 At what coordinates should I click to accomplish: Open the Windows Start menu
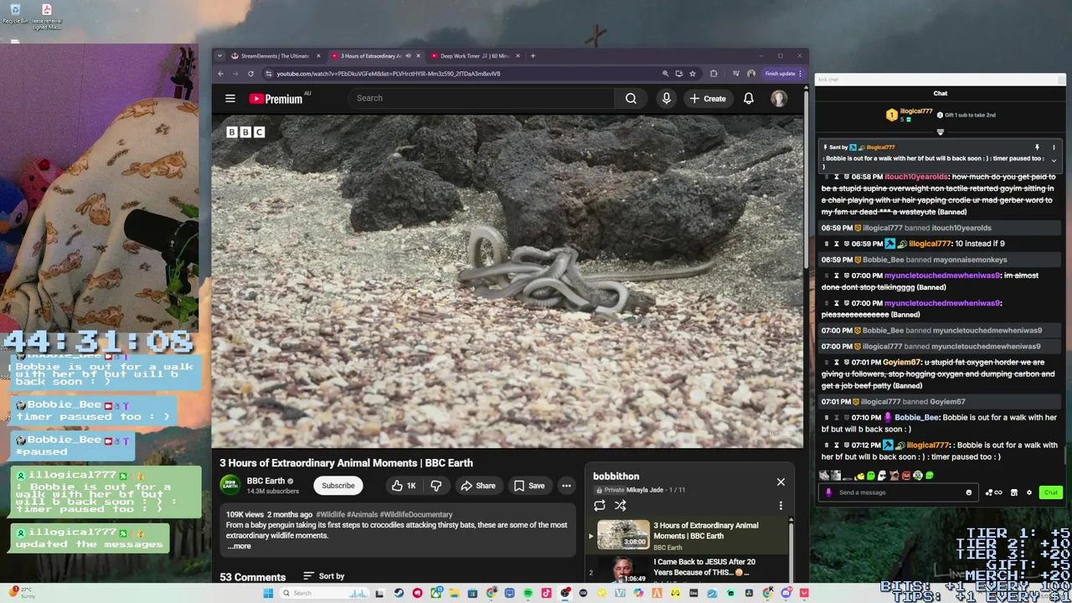pos(268,593)
